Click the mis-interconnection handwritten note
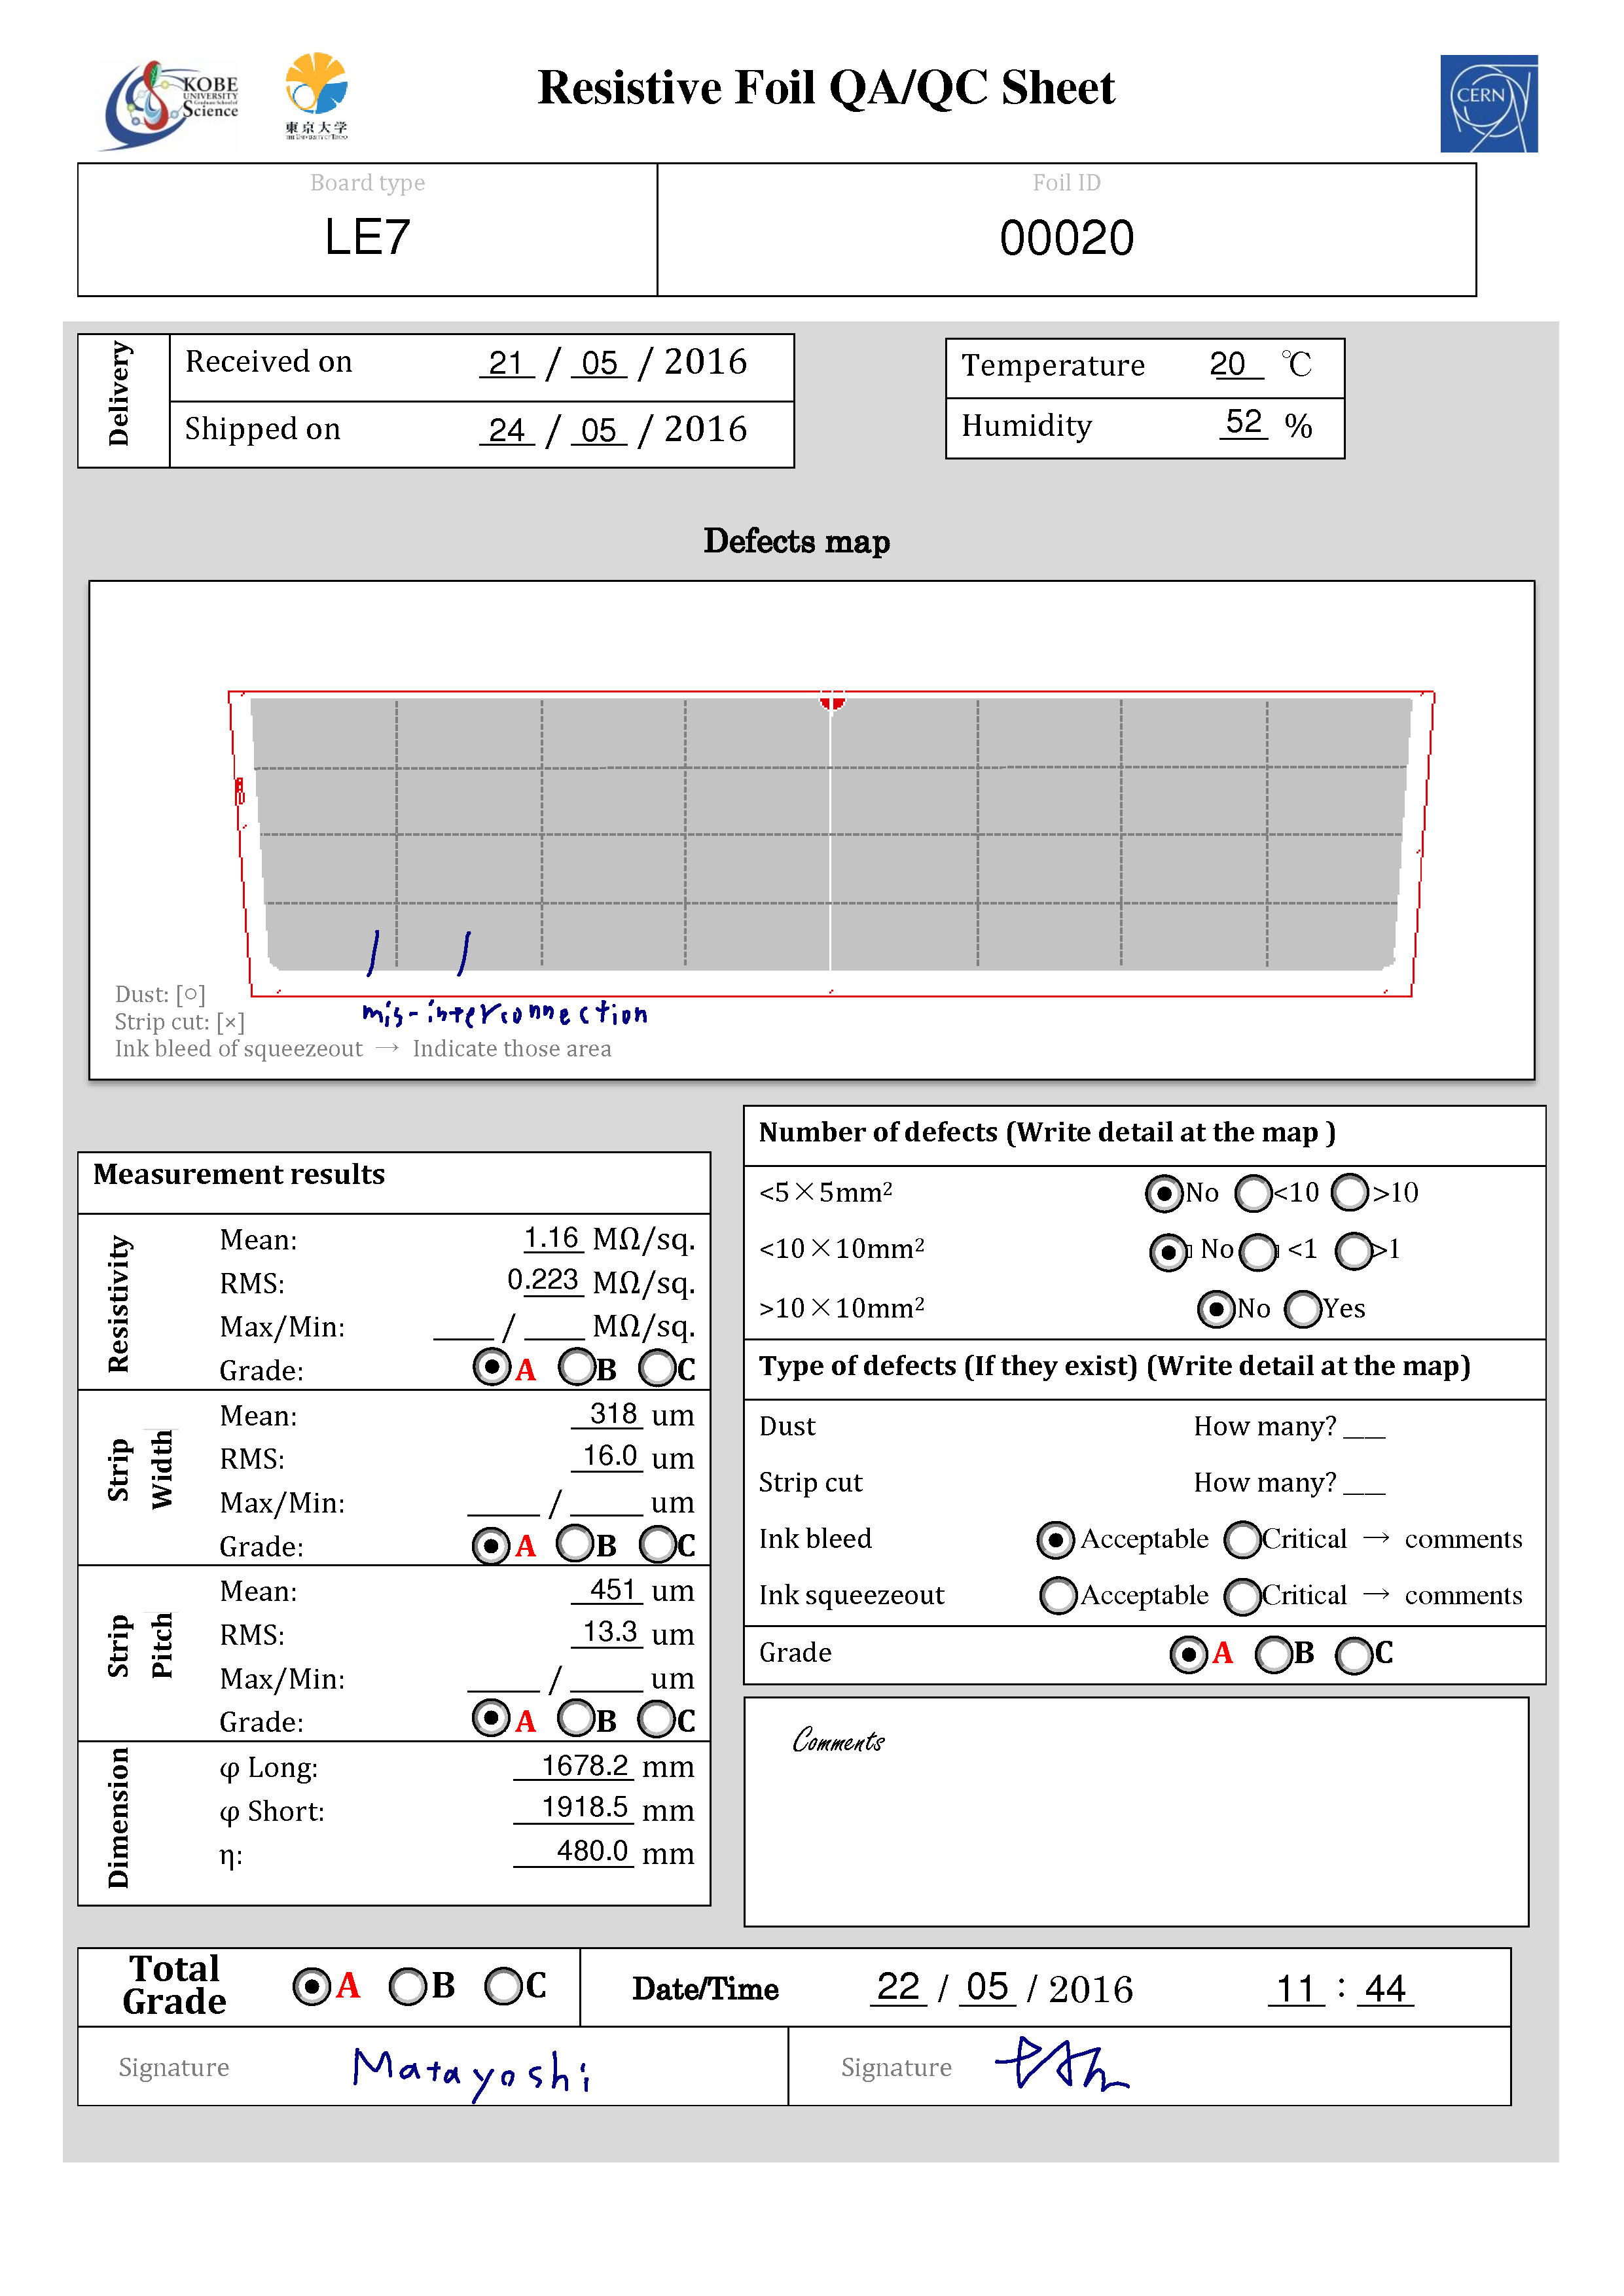Viewport: 1624px width, 2296px height. point(505,1014)
